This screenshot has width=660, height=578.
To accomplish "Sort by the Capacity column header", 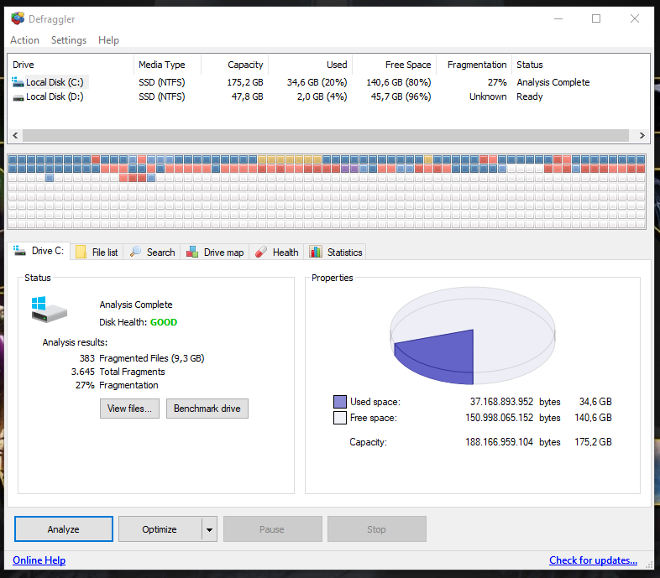I will pos(235,65).
